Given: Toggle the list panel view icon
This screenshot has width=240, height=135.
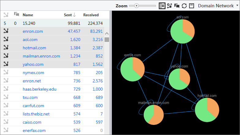Looking at the screenshot, I should click(x=162, y=6).
